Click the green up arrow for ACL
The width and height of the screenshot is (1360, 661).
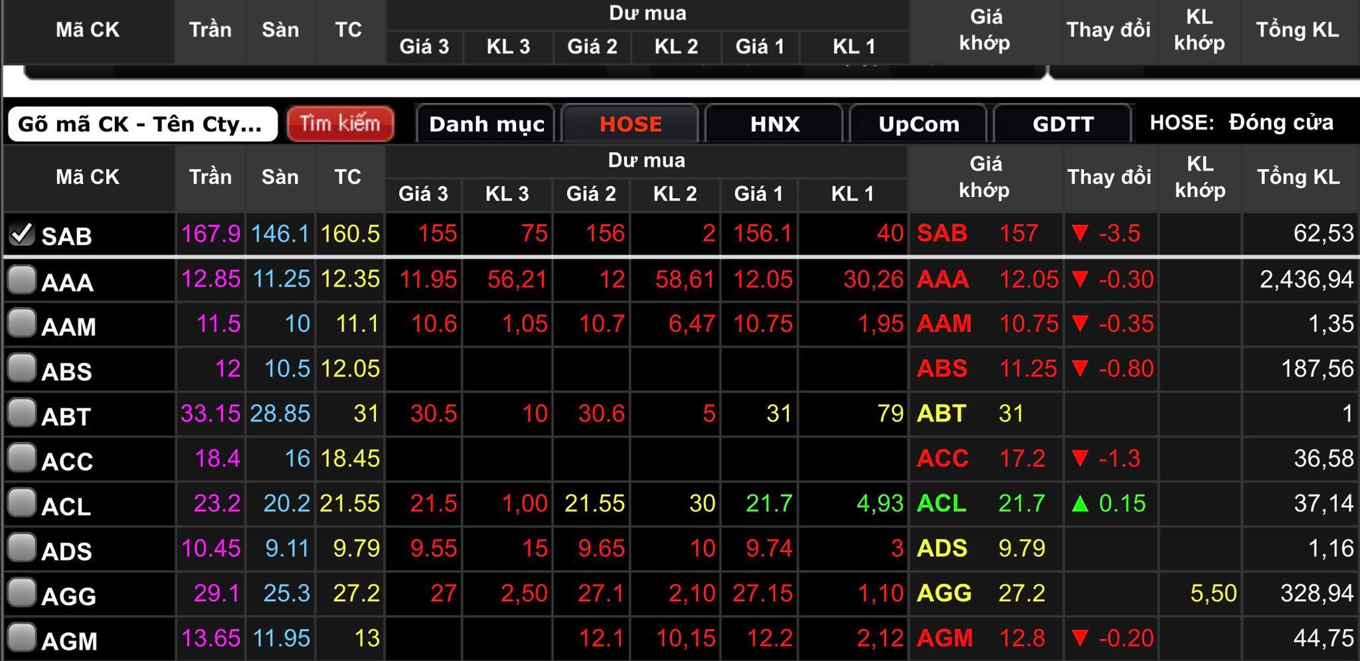(x=1080, y=504)
